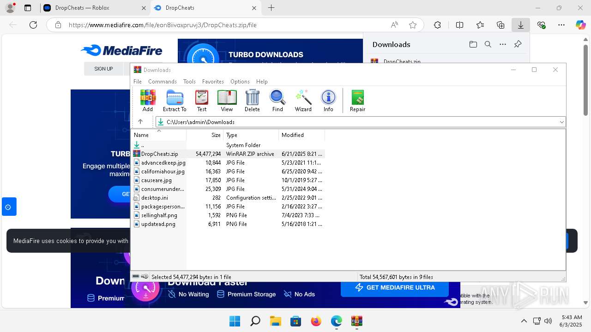Viewport: 591px width, 332px height.
Task: Open a new browser tab
Action: 271,8
